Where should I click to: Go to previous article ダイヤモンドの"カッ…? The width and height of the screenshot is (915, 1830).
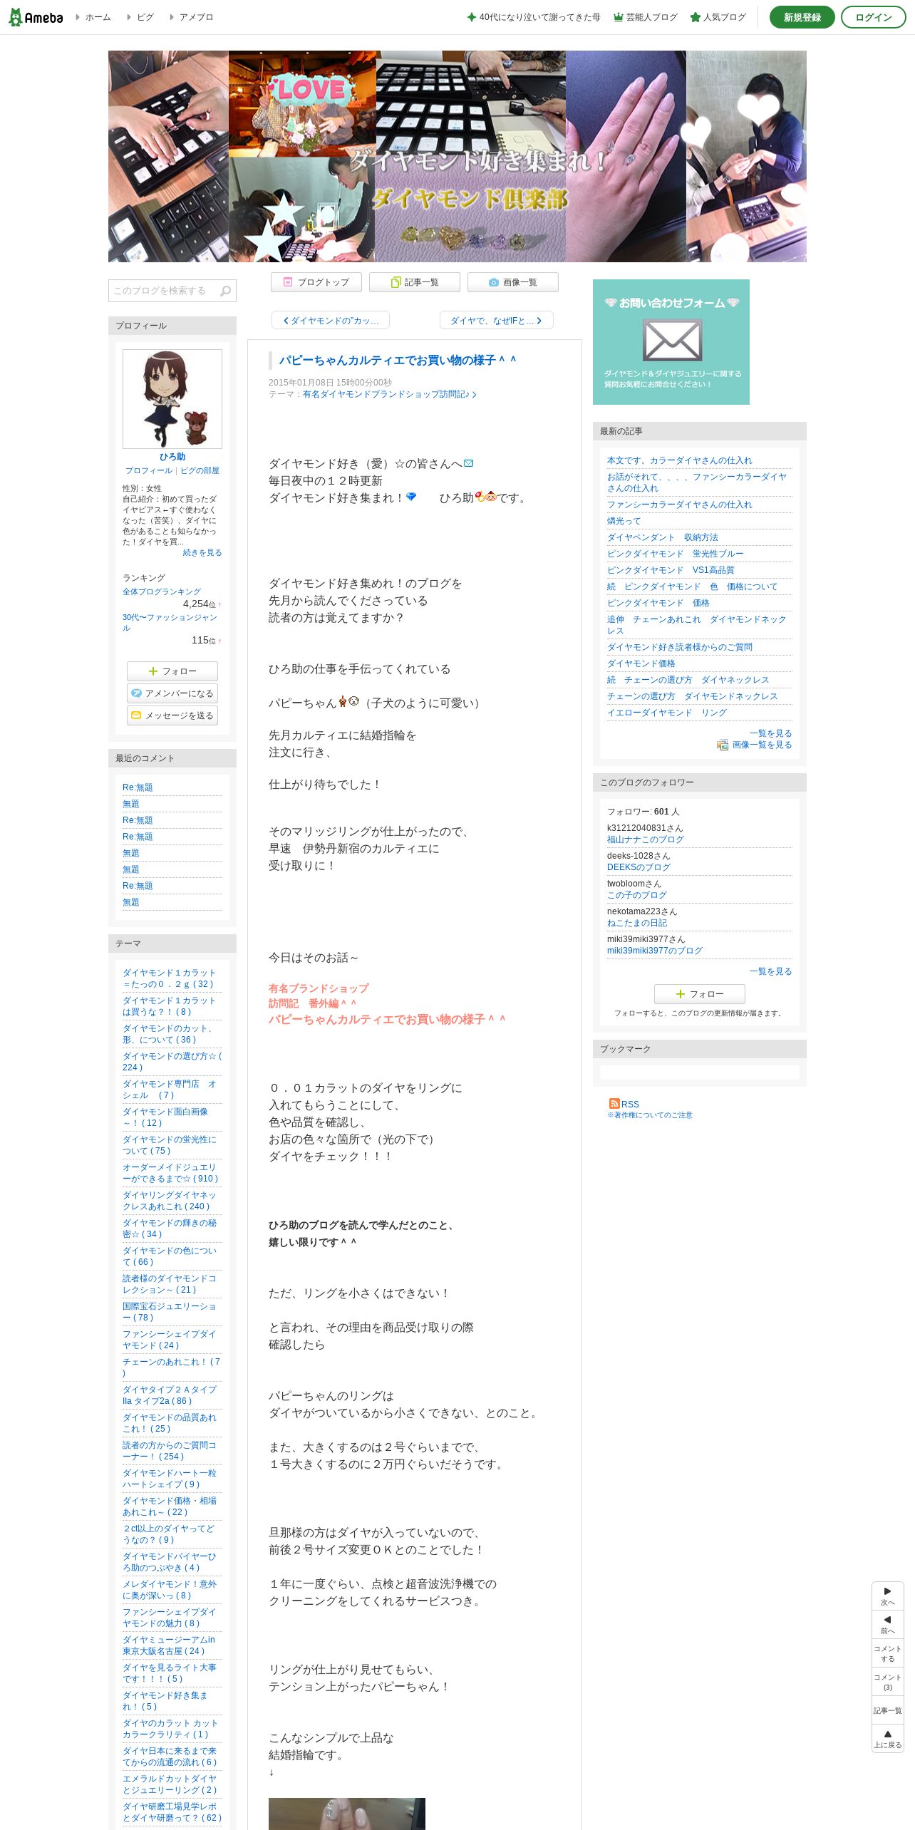[331, 321]
